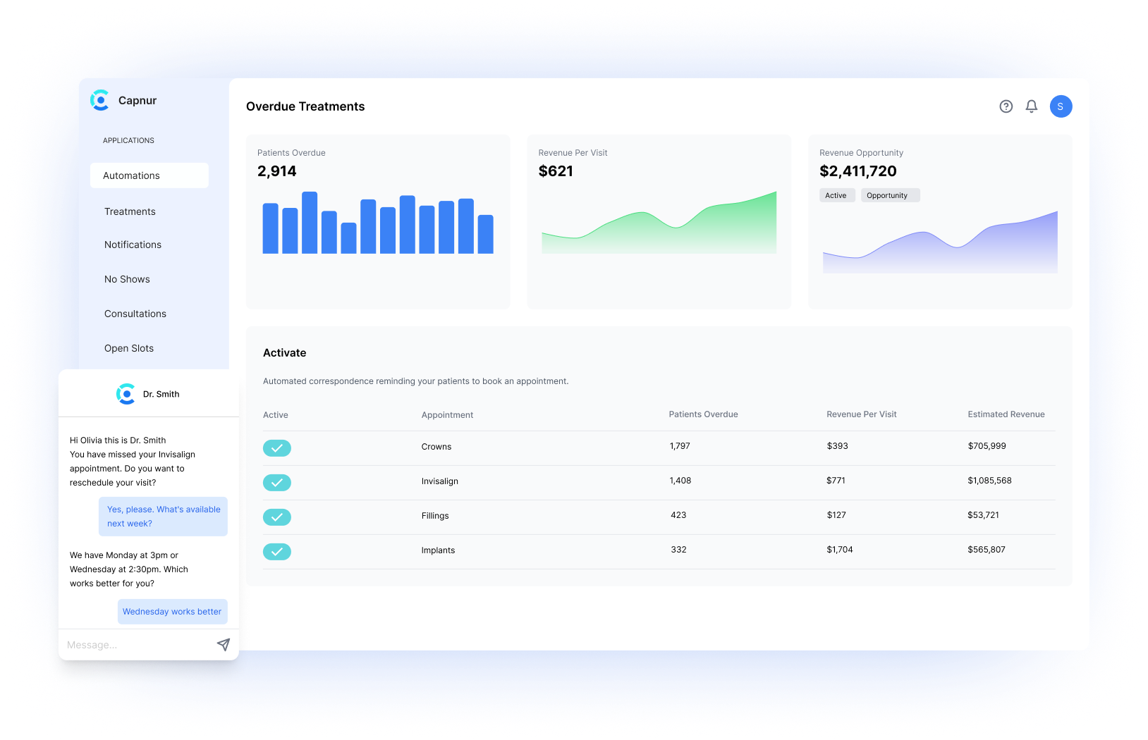Open the notifications bell icon
Screen dimensions: 1148x740
(x=1031, y=106)
